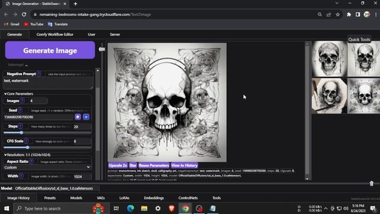Edit the negative prompt text box
This screenshot has width=380, height=214.
coord(48,83)
